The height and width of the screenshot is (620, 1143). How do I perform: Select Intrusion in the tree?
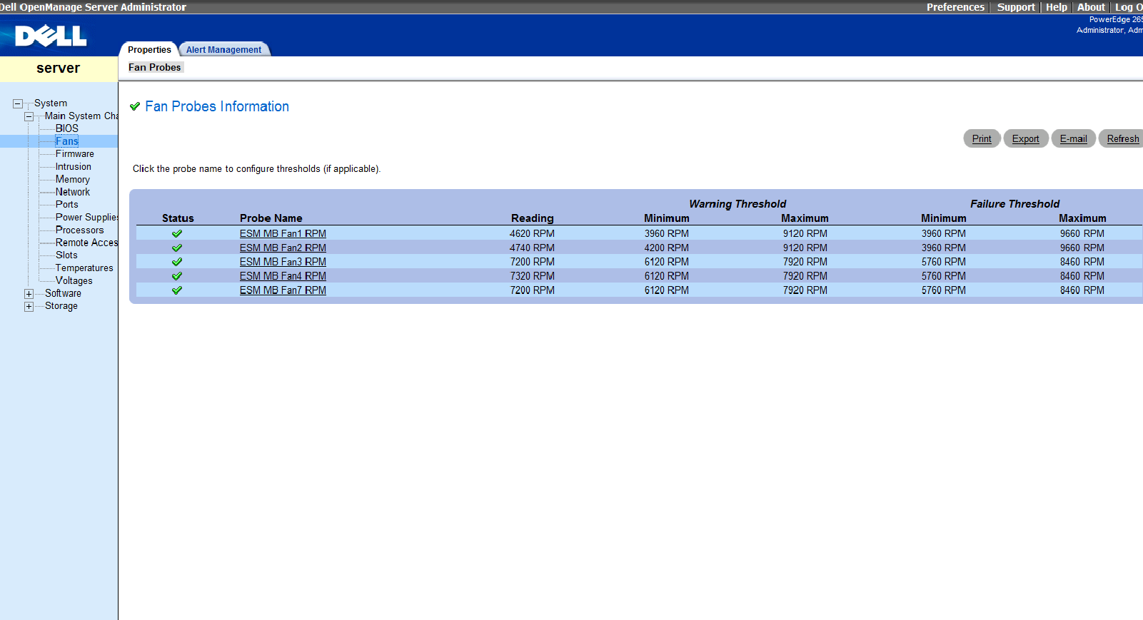pos(74,167)
